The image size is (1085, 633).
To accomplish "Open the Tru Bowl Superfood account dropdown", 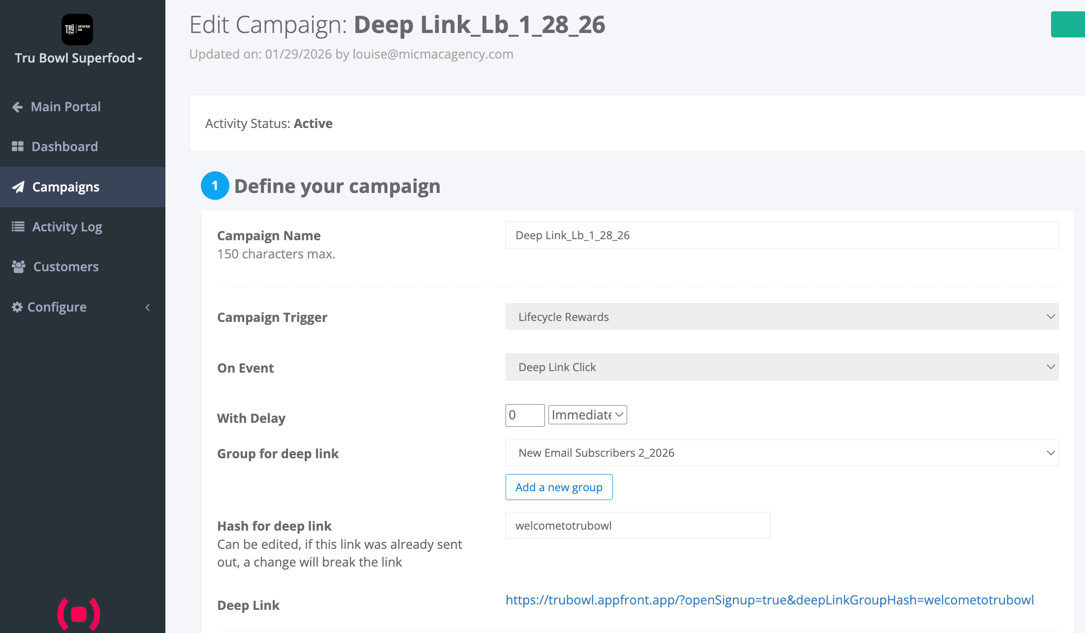I will (79, 58).
